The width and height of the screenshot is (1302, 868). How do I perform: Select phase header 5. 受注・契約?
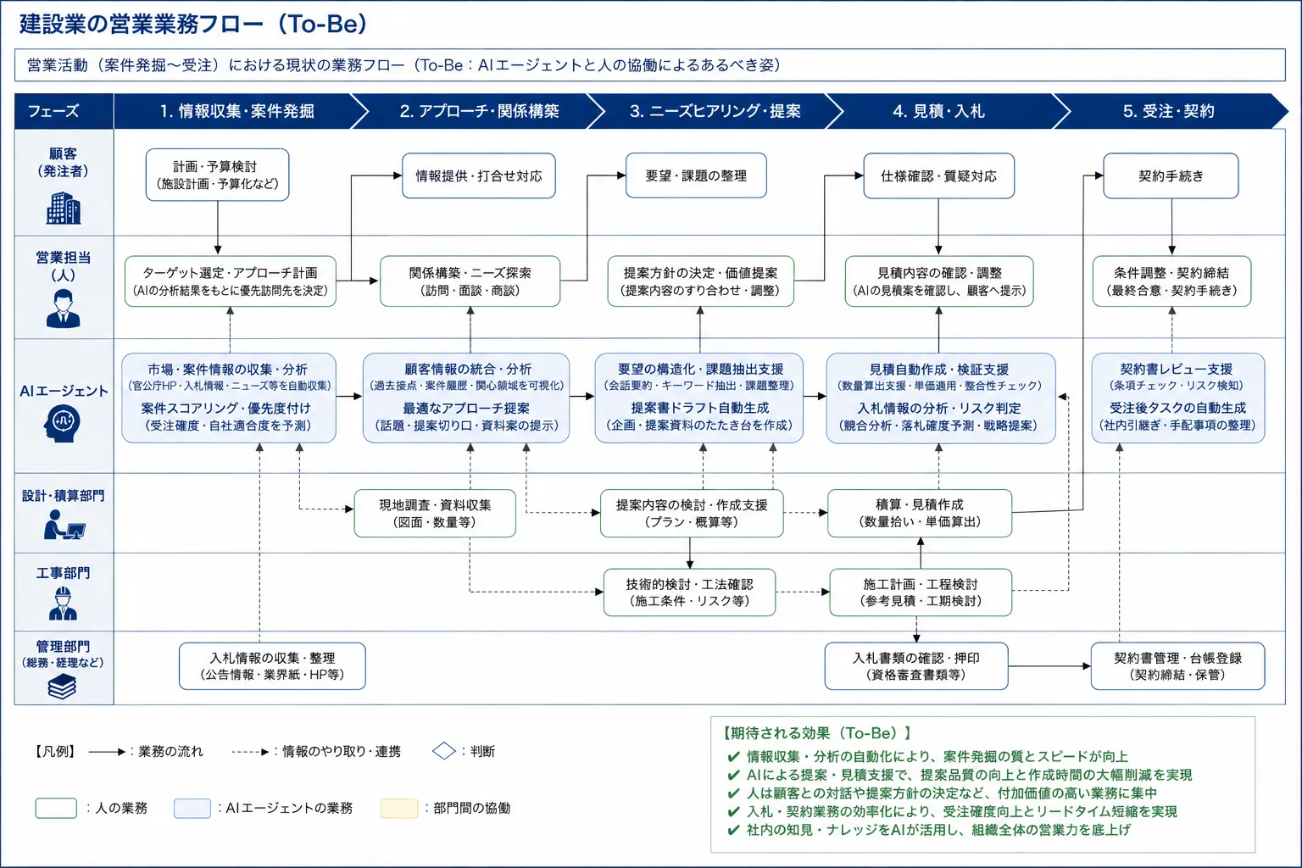click(1168, 111)
